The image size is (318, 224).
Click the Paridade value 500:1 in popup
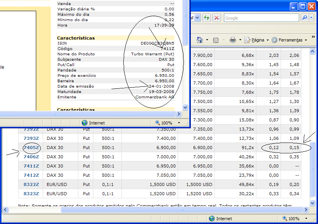pos(168,70)
